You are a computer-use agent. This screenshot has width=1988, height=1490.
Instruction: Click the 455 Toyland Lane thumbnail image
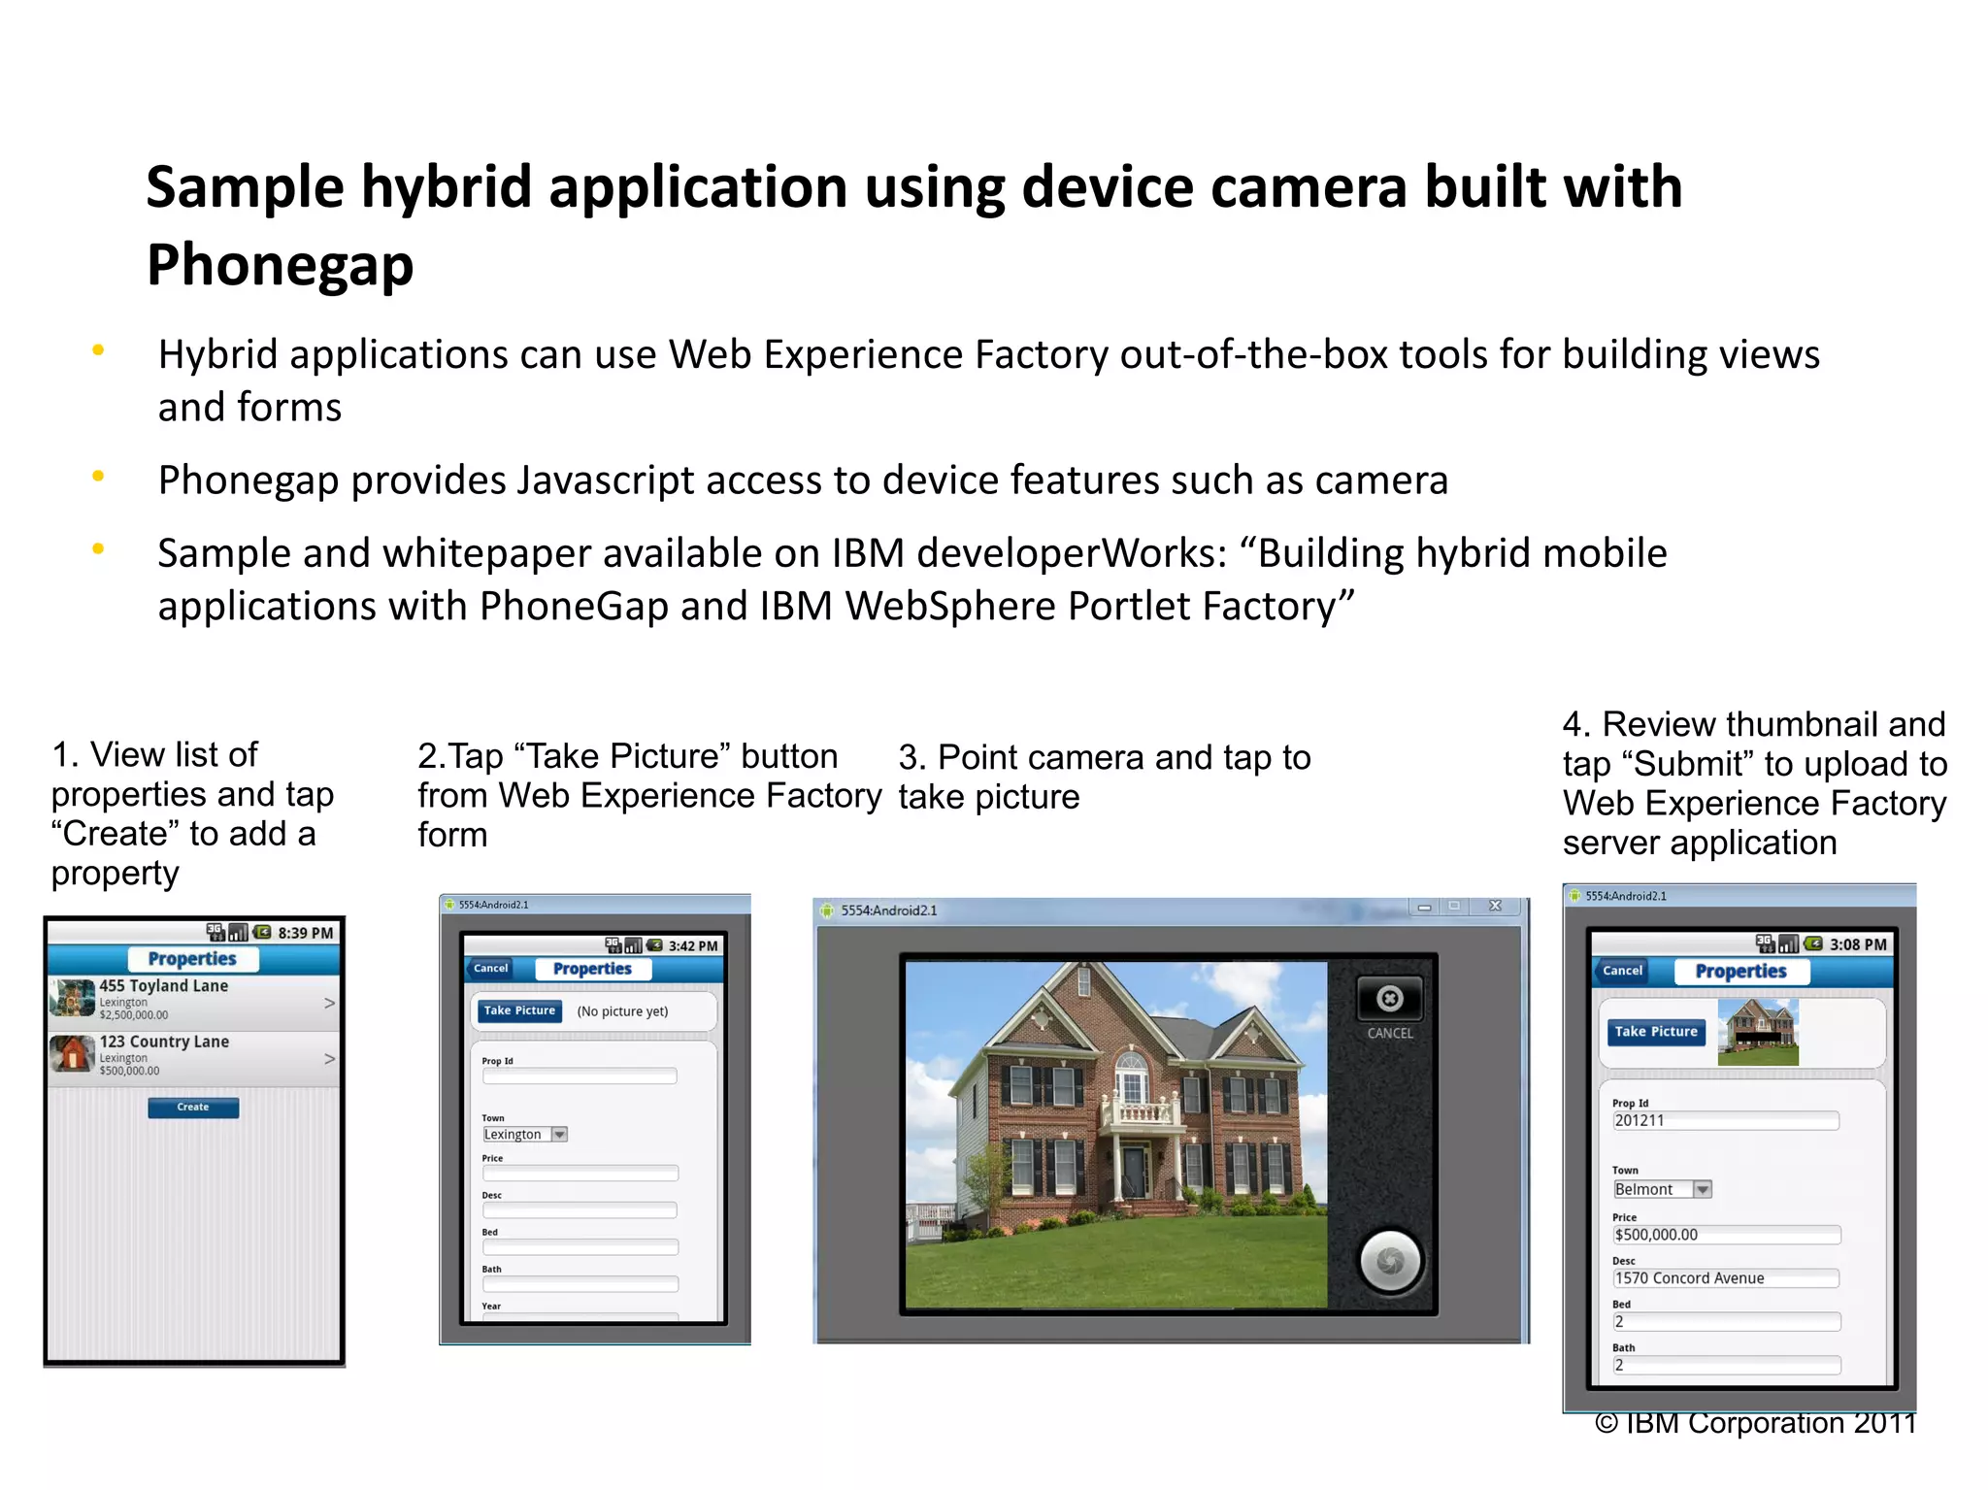pyautogui.click(x=73, y=997)
